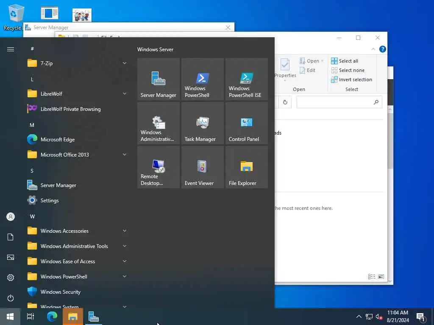Open the network icon in system tray
This screenshot has width=434, height=325.
pyautogui.click(x=369, y=317)
